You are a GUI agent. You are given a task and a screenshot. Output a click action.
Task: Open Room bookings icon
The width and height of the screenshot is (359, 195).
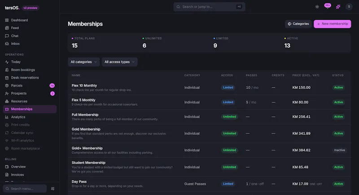[x=7, y=70]
